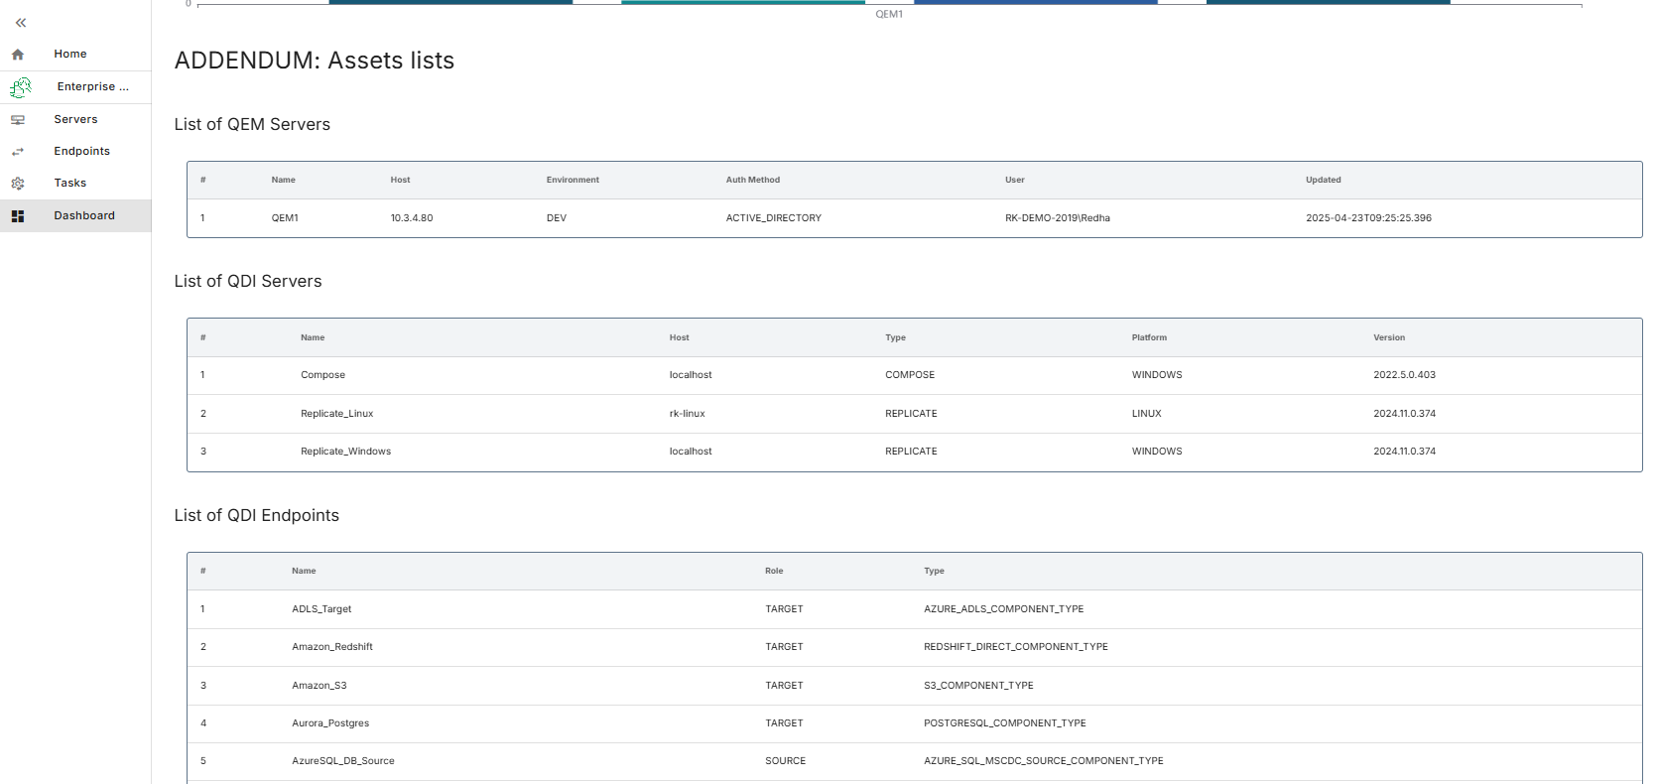This screenshot has height=784, width=1659.
Task: Collapse the sidebar with the double chevron
Action: point(21,23)
